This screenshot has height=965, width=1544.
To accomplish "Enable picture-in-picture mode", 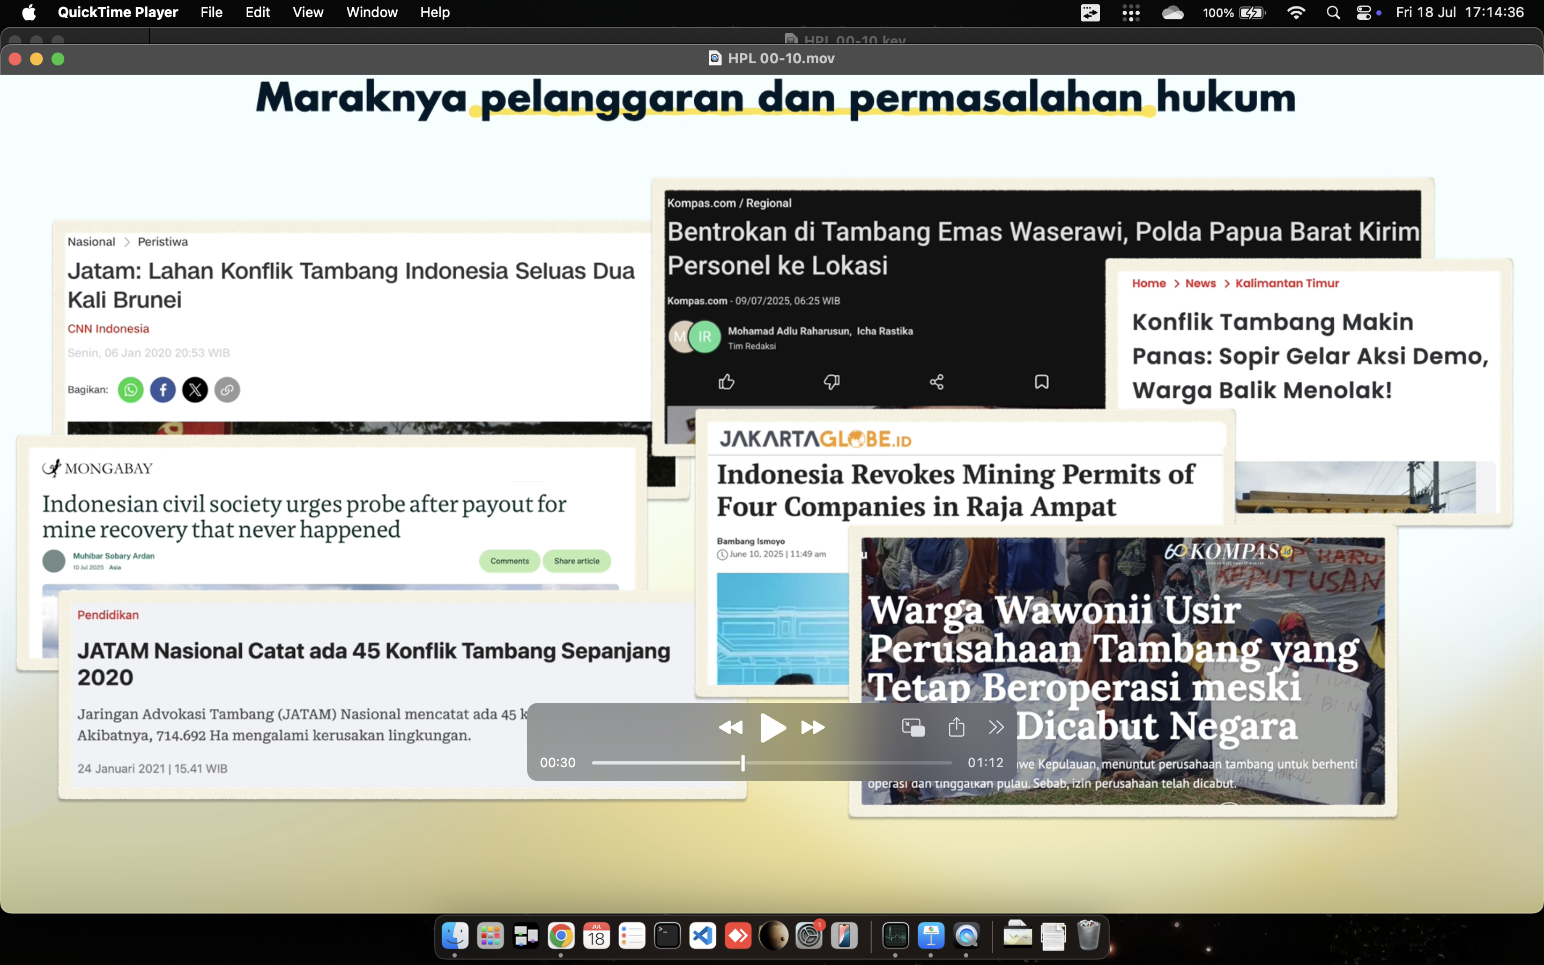I will (x=913, y=728).
